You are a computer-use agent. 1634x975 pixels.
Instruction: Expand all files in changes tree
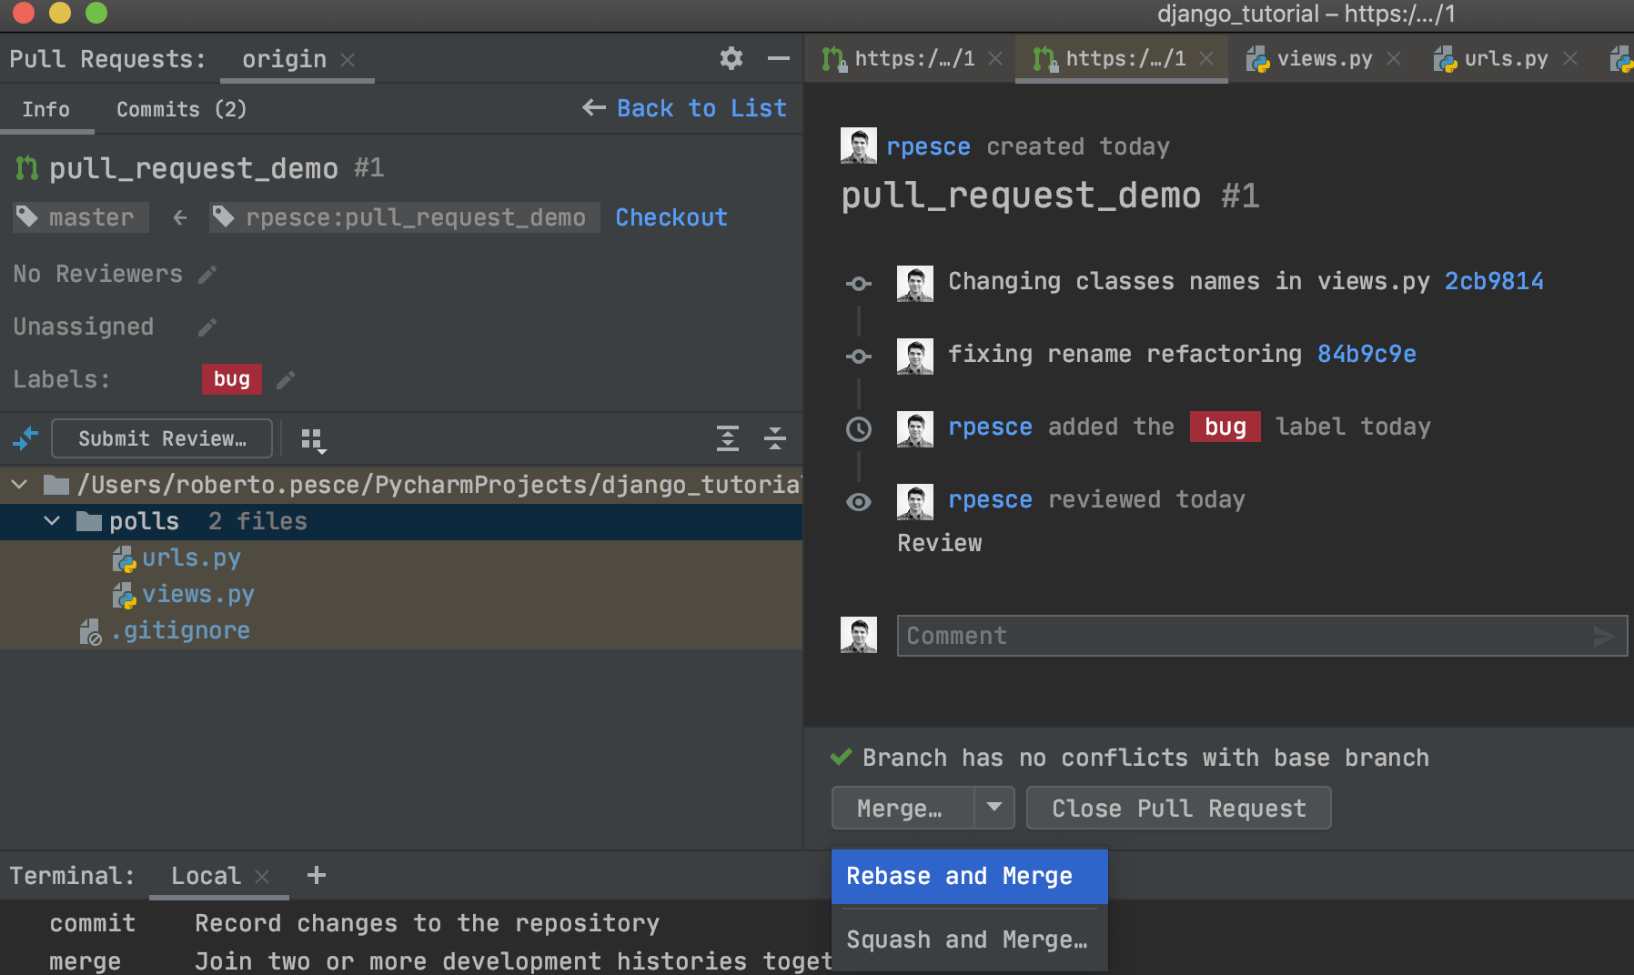pos(728,438)
